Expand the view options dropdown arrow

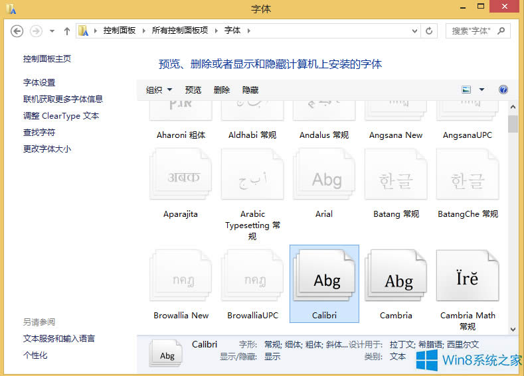click(x=481, y=90)
